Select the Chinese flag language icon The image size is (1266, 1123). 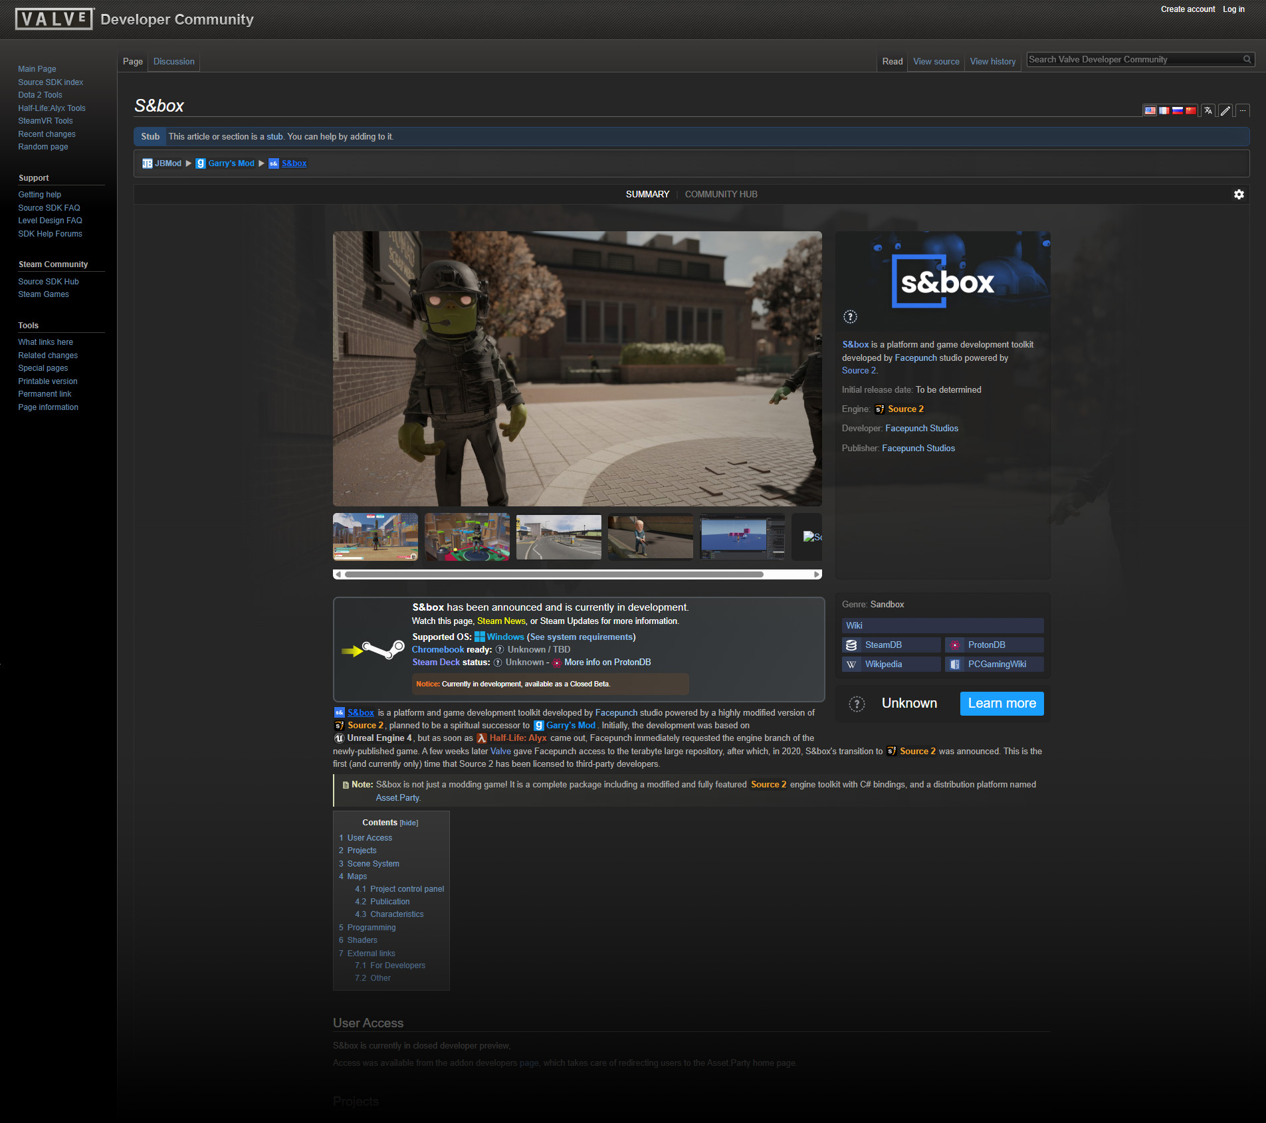[1190, 110]
